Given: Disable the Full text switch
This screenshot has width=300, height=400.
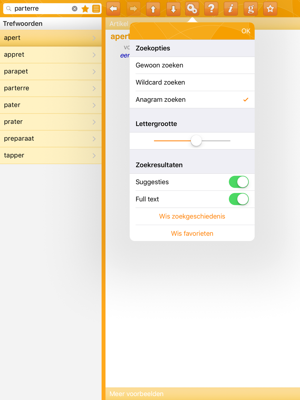Looking at the screenshot, I should [x=239, y=199].
